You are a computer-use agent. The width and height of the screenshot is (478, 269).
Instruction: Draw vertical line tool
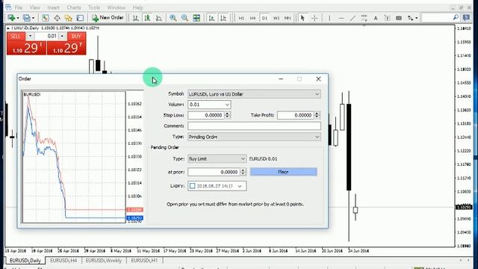click(x=329, y=18)
